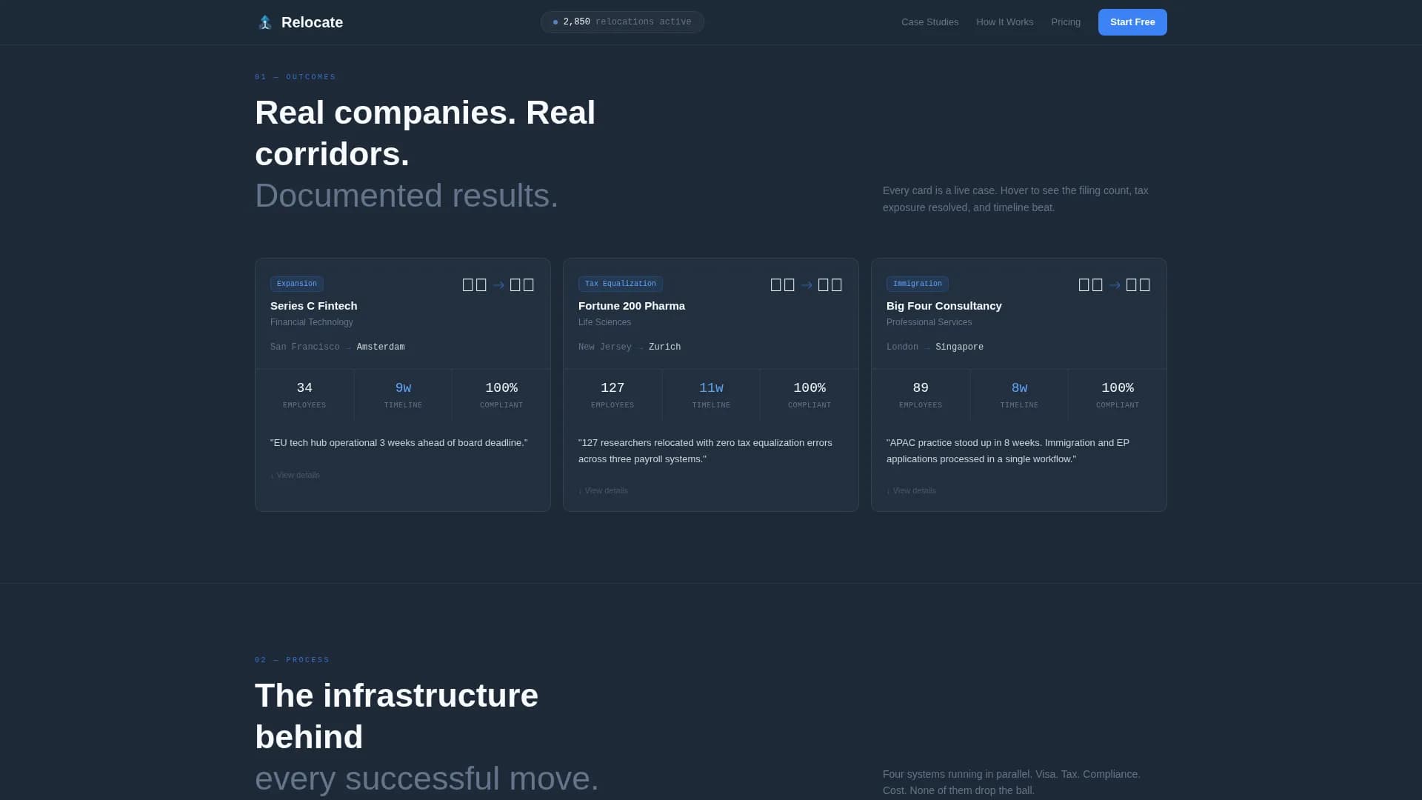Click the Big Four Consultancy title
This screenshot has width=1422, height=800.
point(944,306)
